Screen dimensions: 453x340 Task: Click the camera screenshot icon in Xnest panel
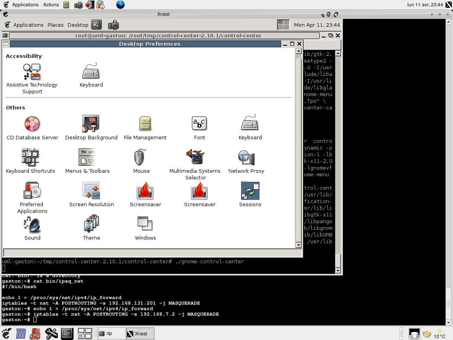[113, 25]
